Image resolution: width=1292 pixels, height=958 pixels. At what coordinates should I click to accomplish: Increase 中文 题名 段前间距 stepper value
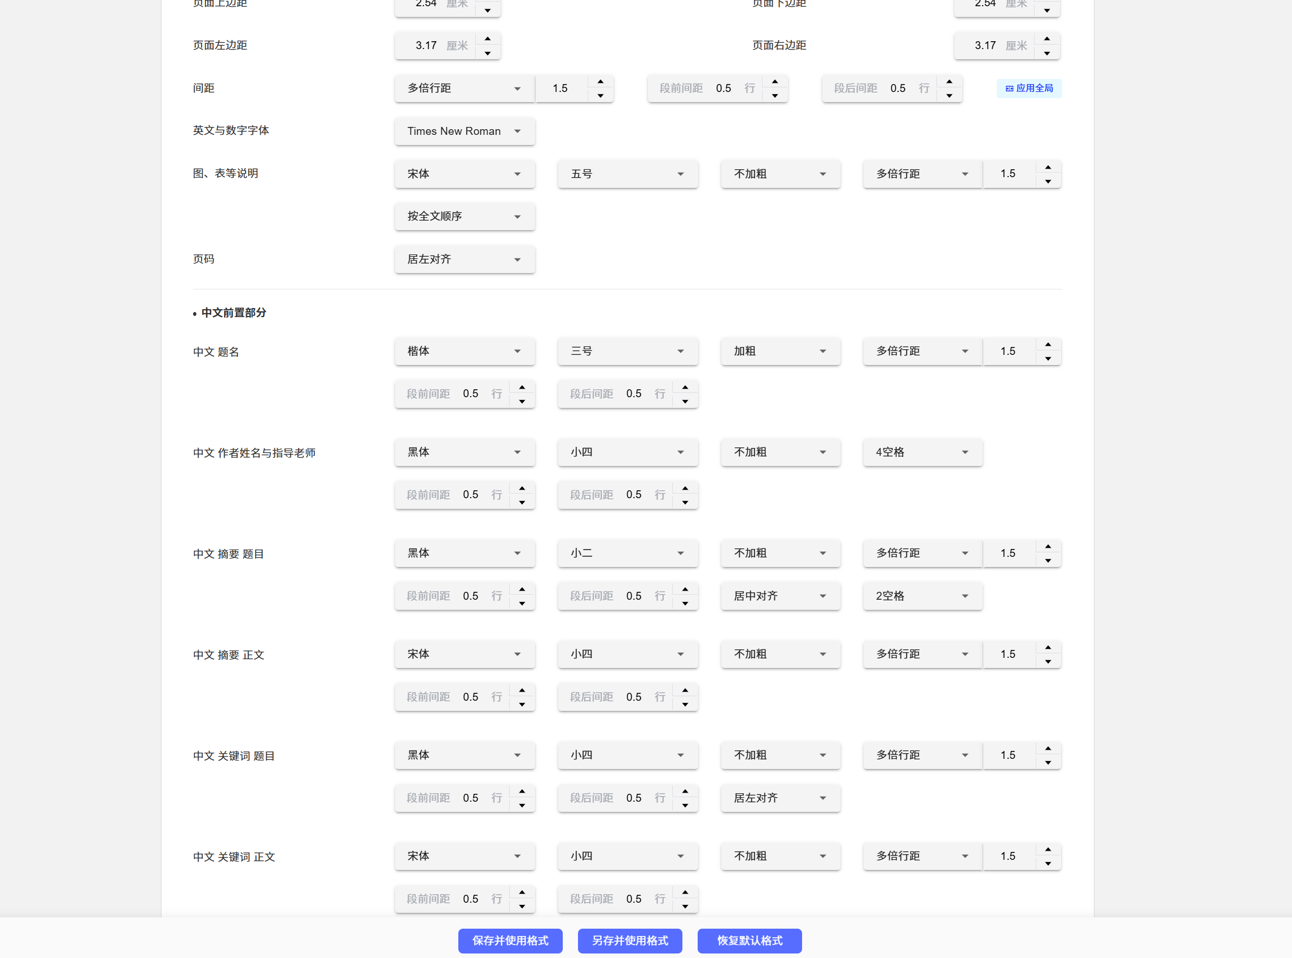[x=522, y=388]
